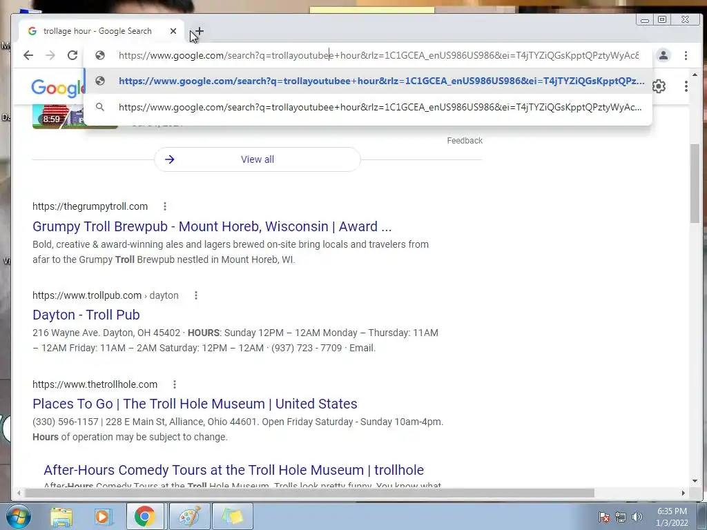The height and width of the screenshot is (530, 707).
Task: Click the Grumpy Troll description snippet
Action: pyautogui.click(x=231, y=252)
